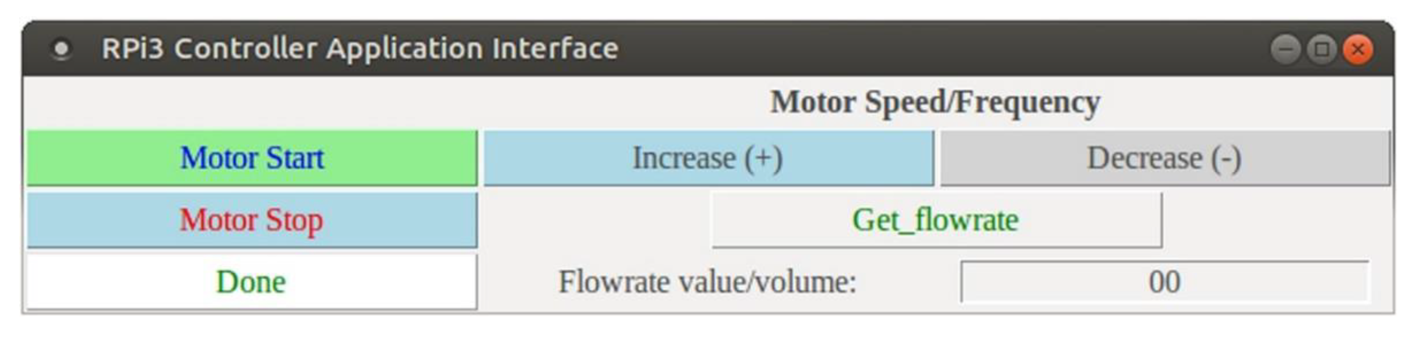Fetch the reading with Get_flowrate
Screen dimensions: 1416x337
tap(936, 220)
